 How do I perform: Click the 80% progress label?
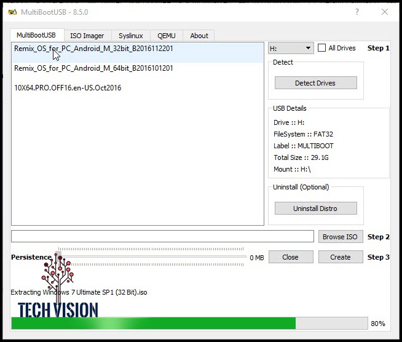[378, 324]
